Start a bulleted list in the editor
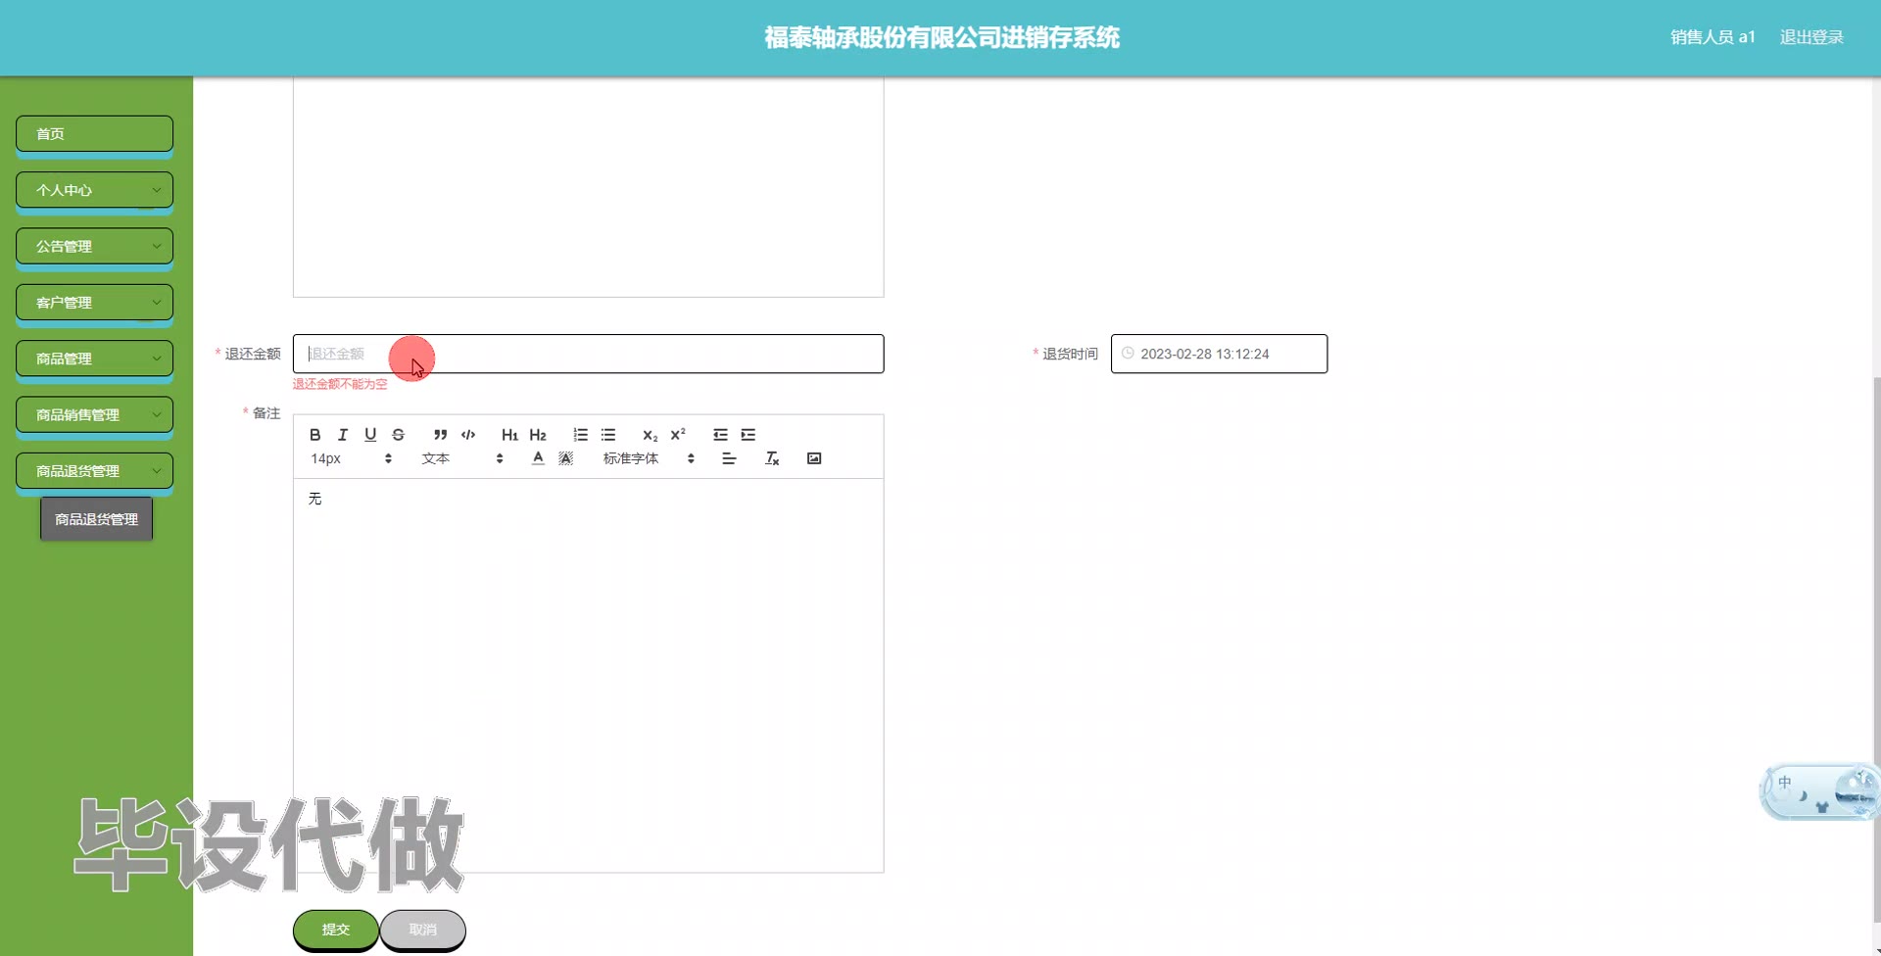 608,435
